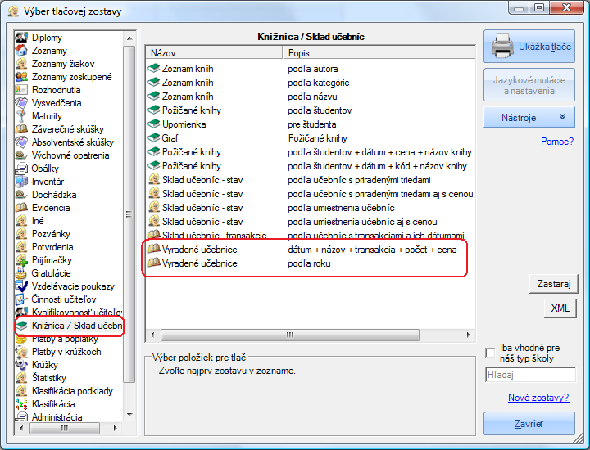Expand the Nástroje dropdown menu
The width and height of the screenshot is (590, 450).
tap(529, 117)
